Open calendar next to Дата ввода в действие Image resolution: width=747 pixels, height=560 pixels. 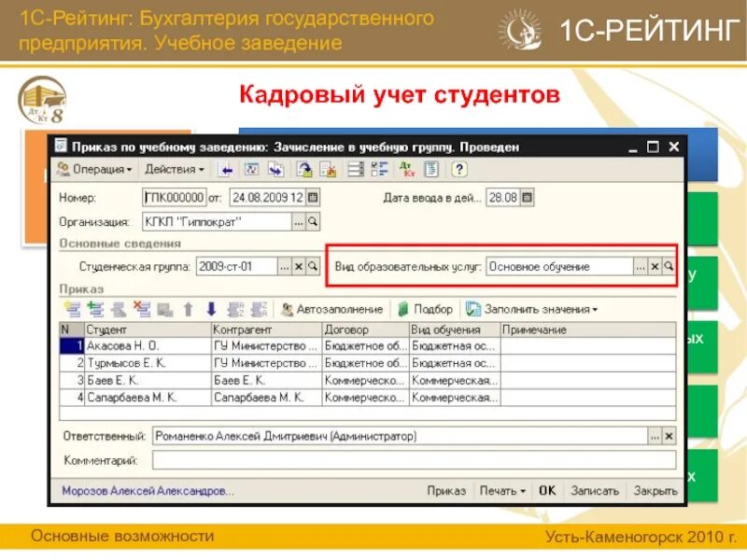click(x=527, y=197)
